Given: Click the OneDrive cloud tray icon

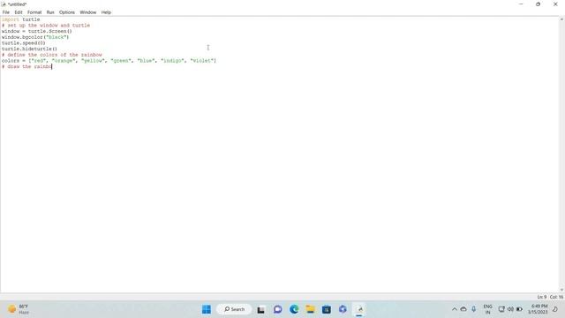Looking at the screenshot, I should (463, 309).
